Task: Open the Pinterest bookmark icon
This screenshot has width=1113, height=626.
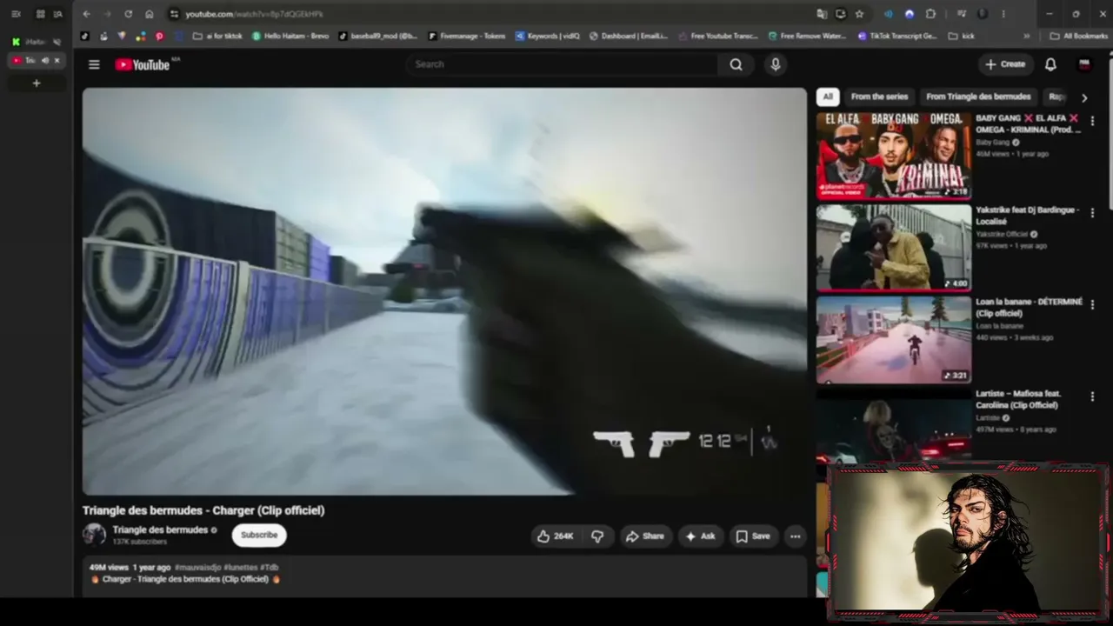Action: click(159, 37)
